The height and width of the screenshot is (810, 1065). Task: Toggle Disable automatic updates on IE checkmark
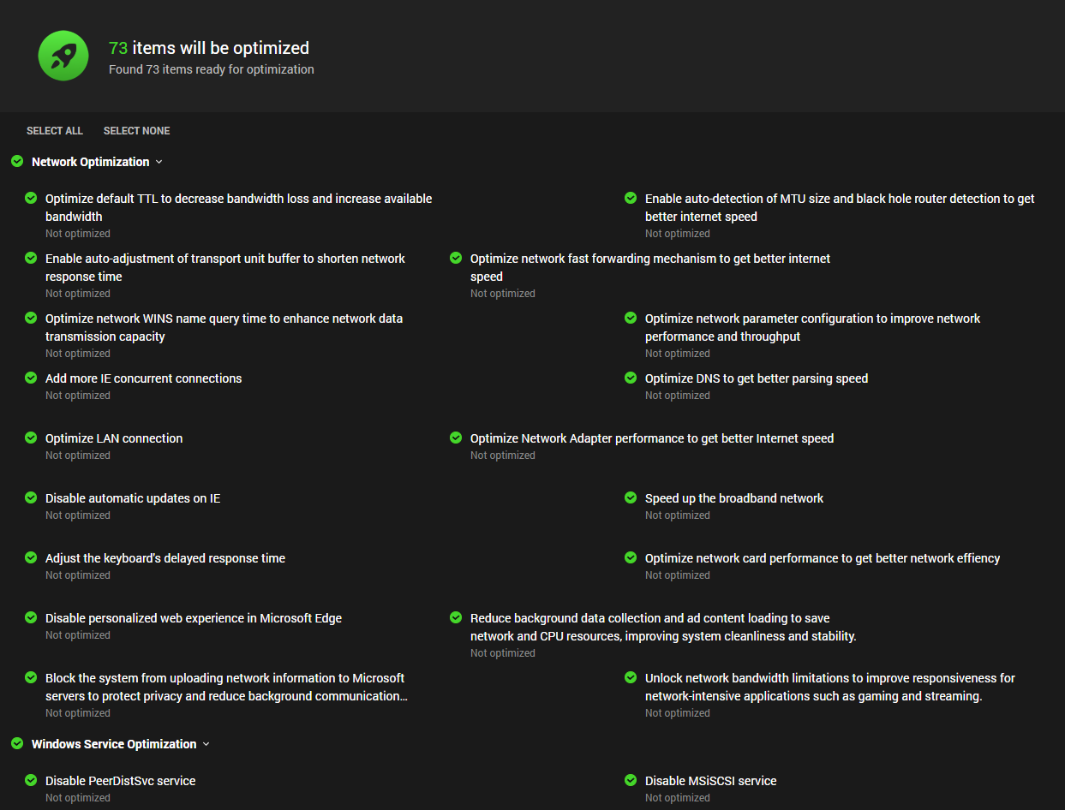(31, 497)
